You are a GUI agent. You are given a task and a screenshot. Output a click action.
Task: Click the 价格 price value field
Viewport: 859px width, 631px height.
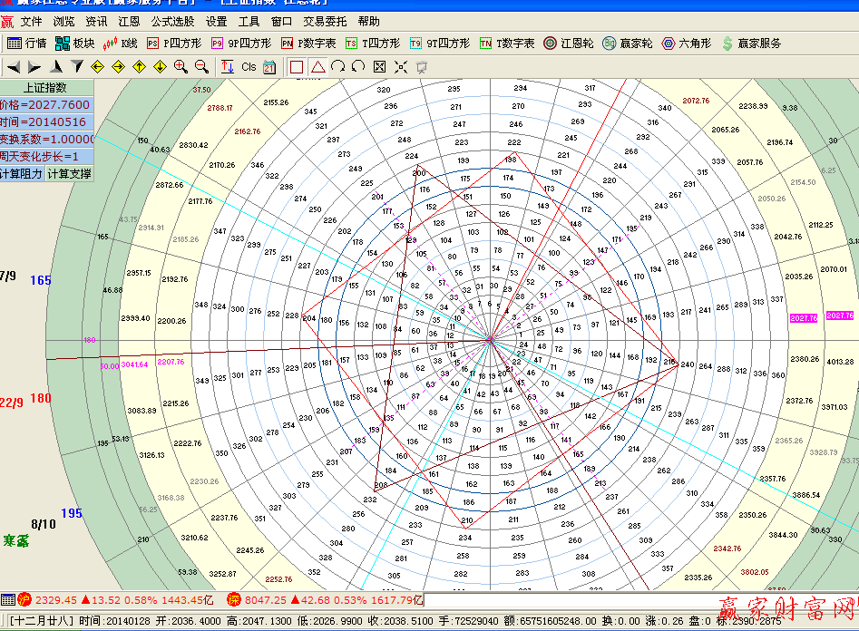tap(45, 104)
